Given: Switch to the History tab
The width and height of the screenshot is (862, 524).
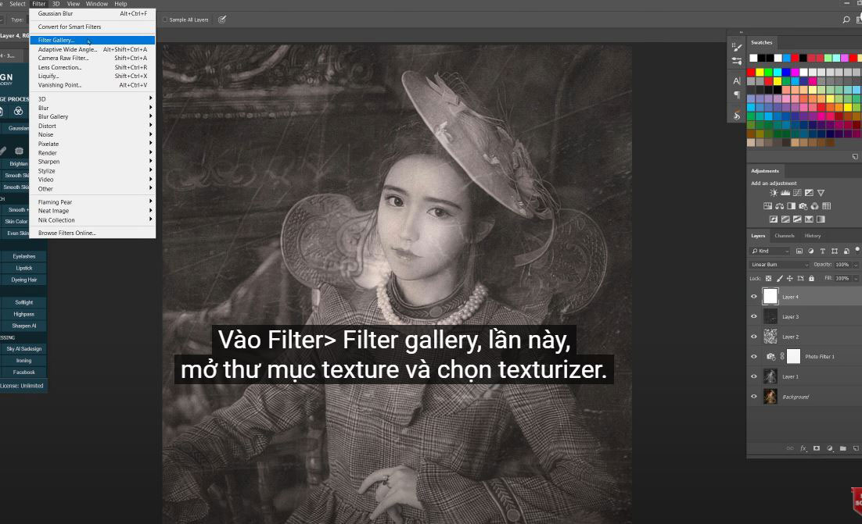Looking at the screenshot, I should pos(813,235).
